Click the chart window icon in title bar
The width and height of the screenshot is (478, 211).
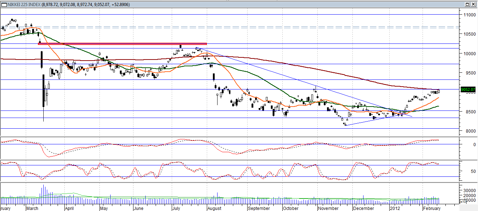4,4
